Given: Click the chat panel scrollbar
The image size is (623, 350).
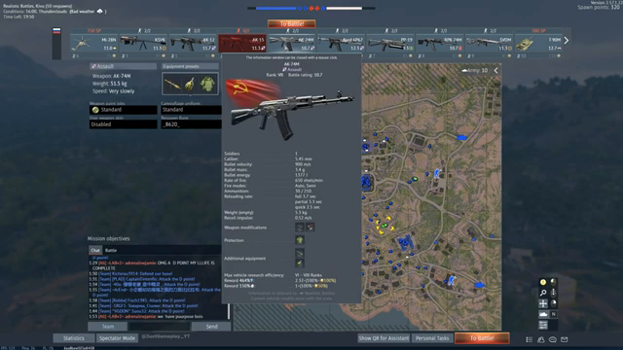Looking at the screenshot, I should click(x=229, y=311).
